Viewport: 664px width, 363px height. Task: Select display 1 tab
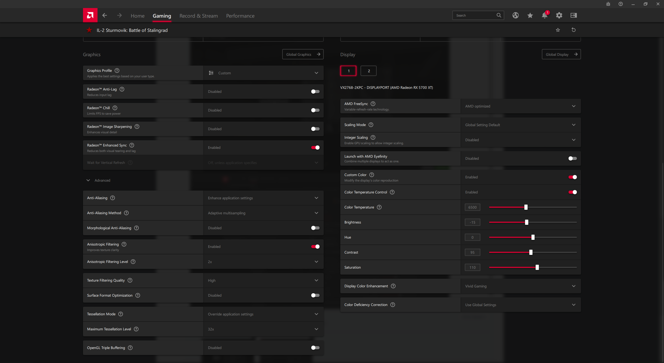click(348, 71)
